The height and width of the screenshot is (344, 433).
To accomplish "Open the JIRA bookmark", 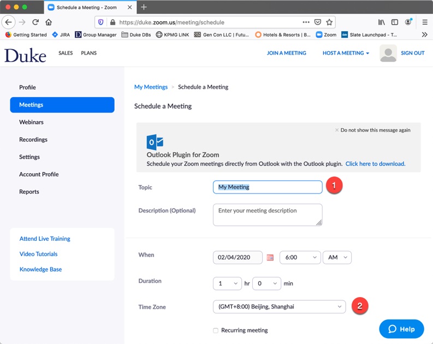I will [x=61, y=34].
